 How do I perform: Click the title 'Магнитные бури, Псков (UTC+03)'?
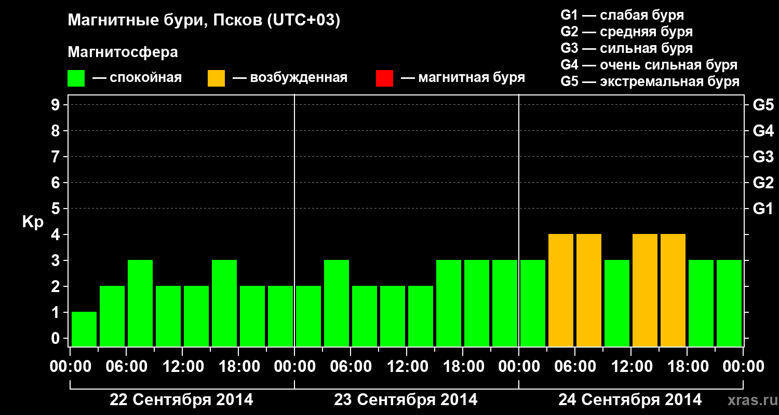(204, 21)
